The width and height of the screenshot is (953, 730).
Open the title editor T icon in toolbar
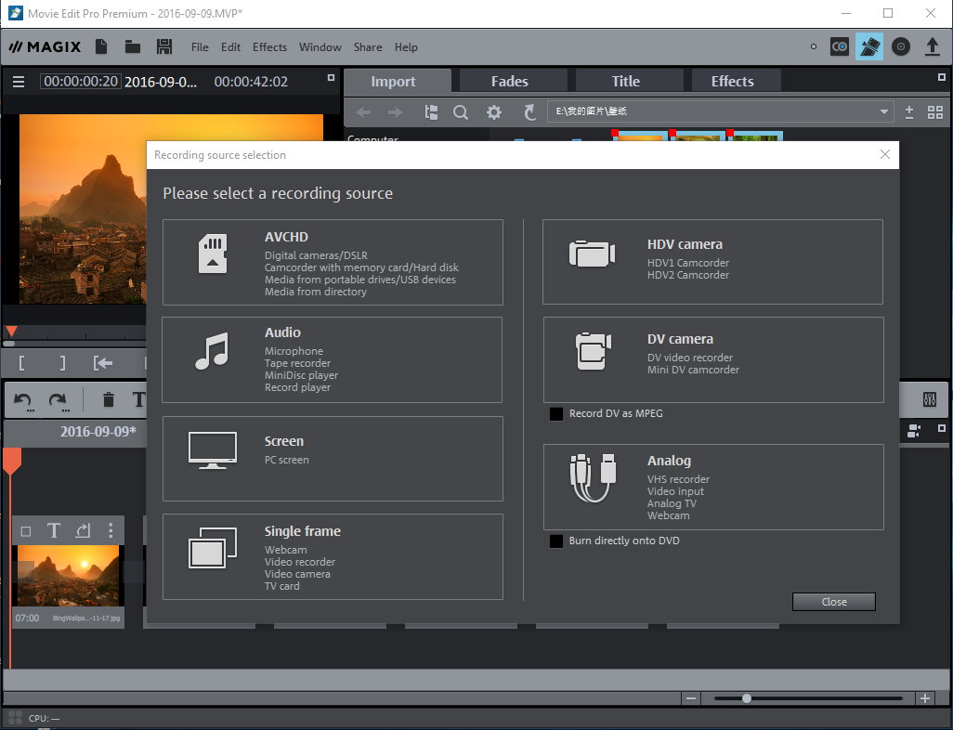[139, 399]
